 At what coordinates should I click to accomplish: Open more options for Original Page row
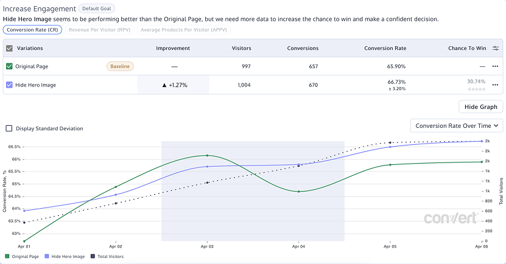496,66
